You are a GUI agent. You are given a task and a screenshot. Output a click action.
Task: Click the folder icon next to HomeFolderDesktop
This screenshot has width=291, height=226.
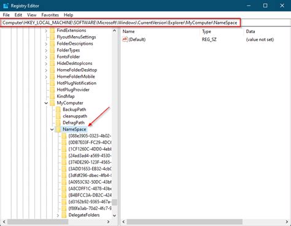click(x=52, y=70)
